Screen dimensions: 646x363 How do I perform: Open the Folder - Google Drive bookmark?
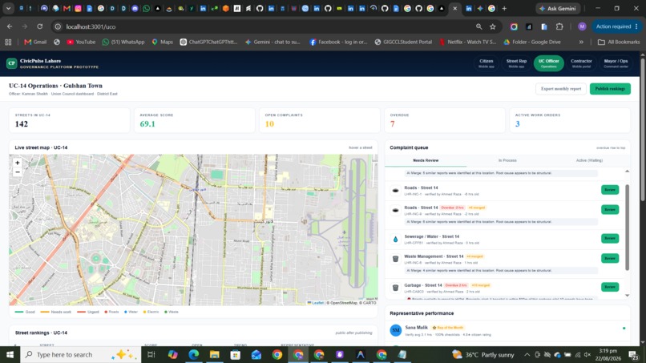(532, 42)
